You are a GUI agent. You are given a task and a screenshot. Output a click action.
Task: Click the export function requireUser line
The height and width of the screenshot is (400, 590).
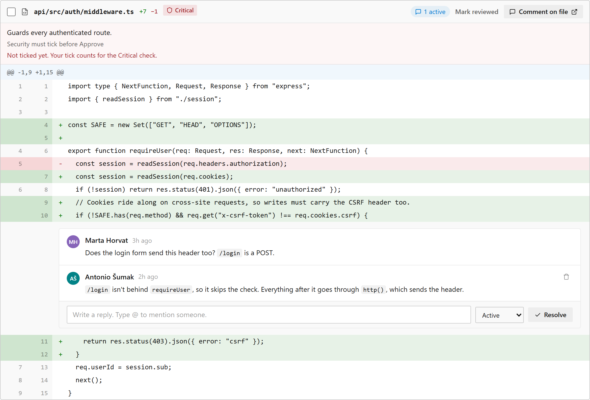(295, 151)
